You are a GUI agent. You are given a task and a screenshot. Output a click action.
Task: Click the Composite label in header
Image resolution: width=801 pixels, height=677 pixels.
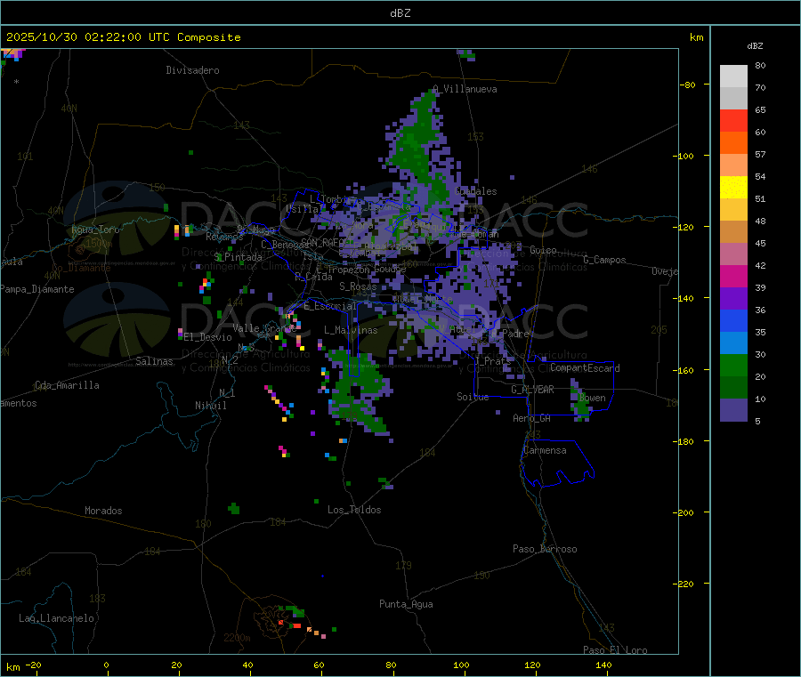[209, 37]
